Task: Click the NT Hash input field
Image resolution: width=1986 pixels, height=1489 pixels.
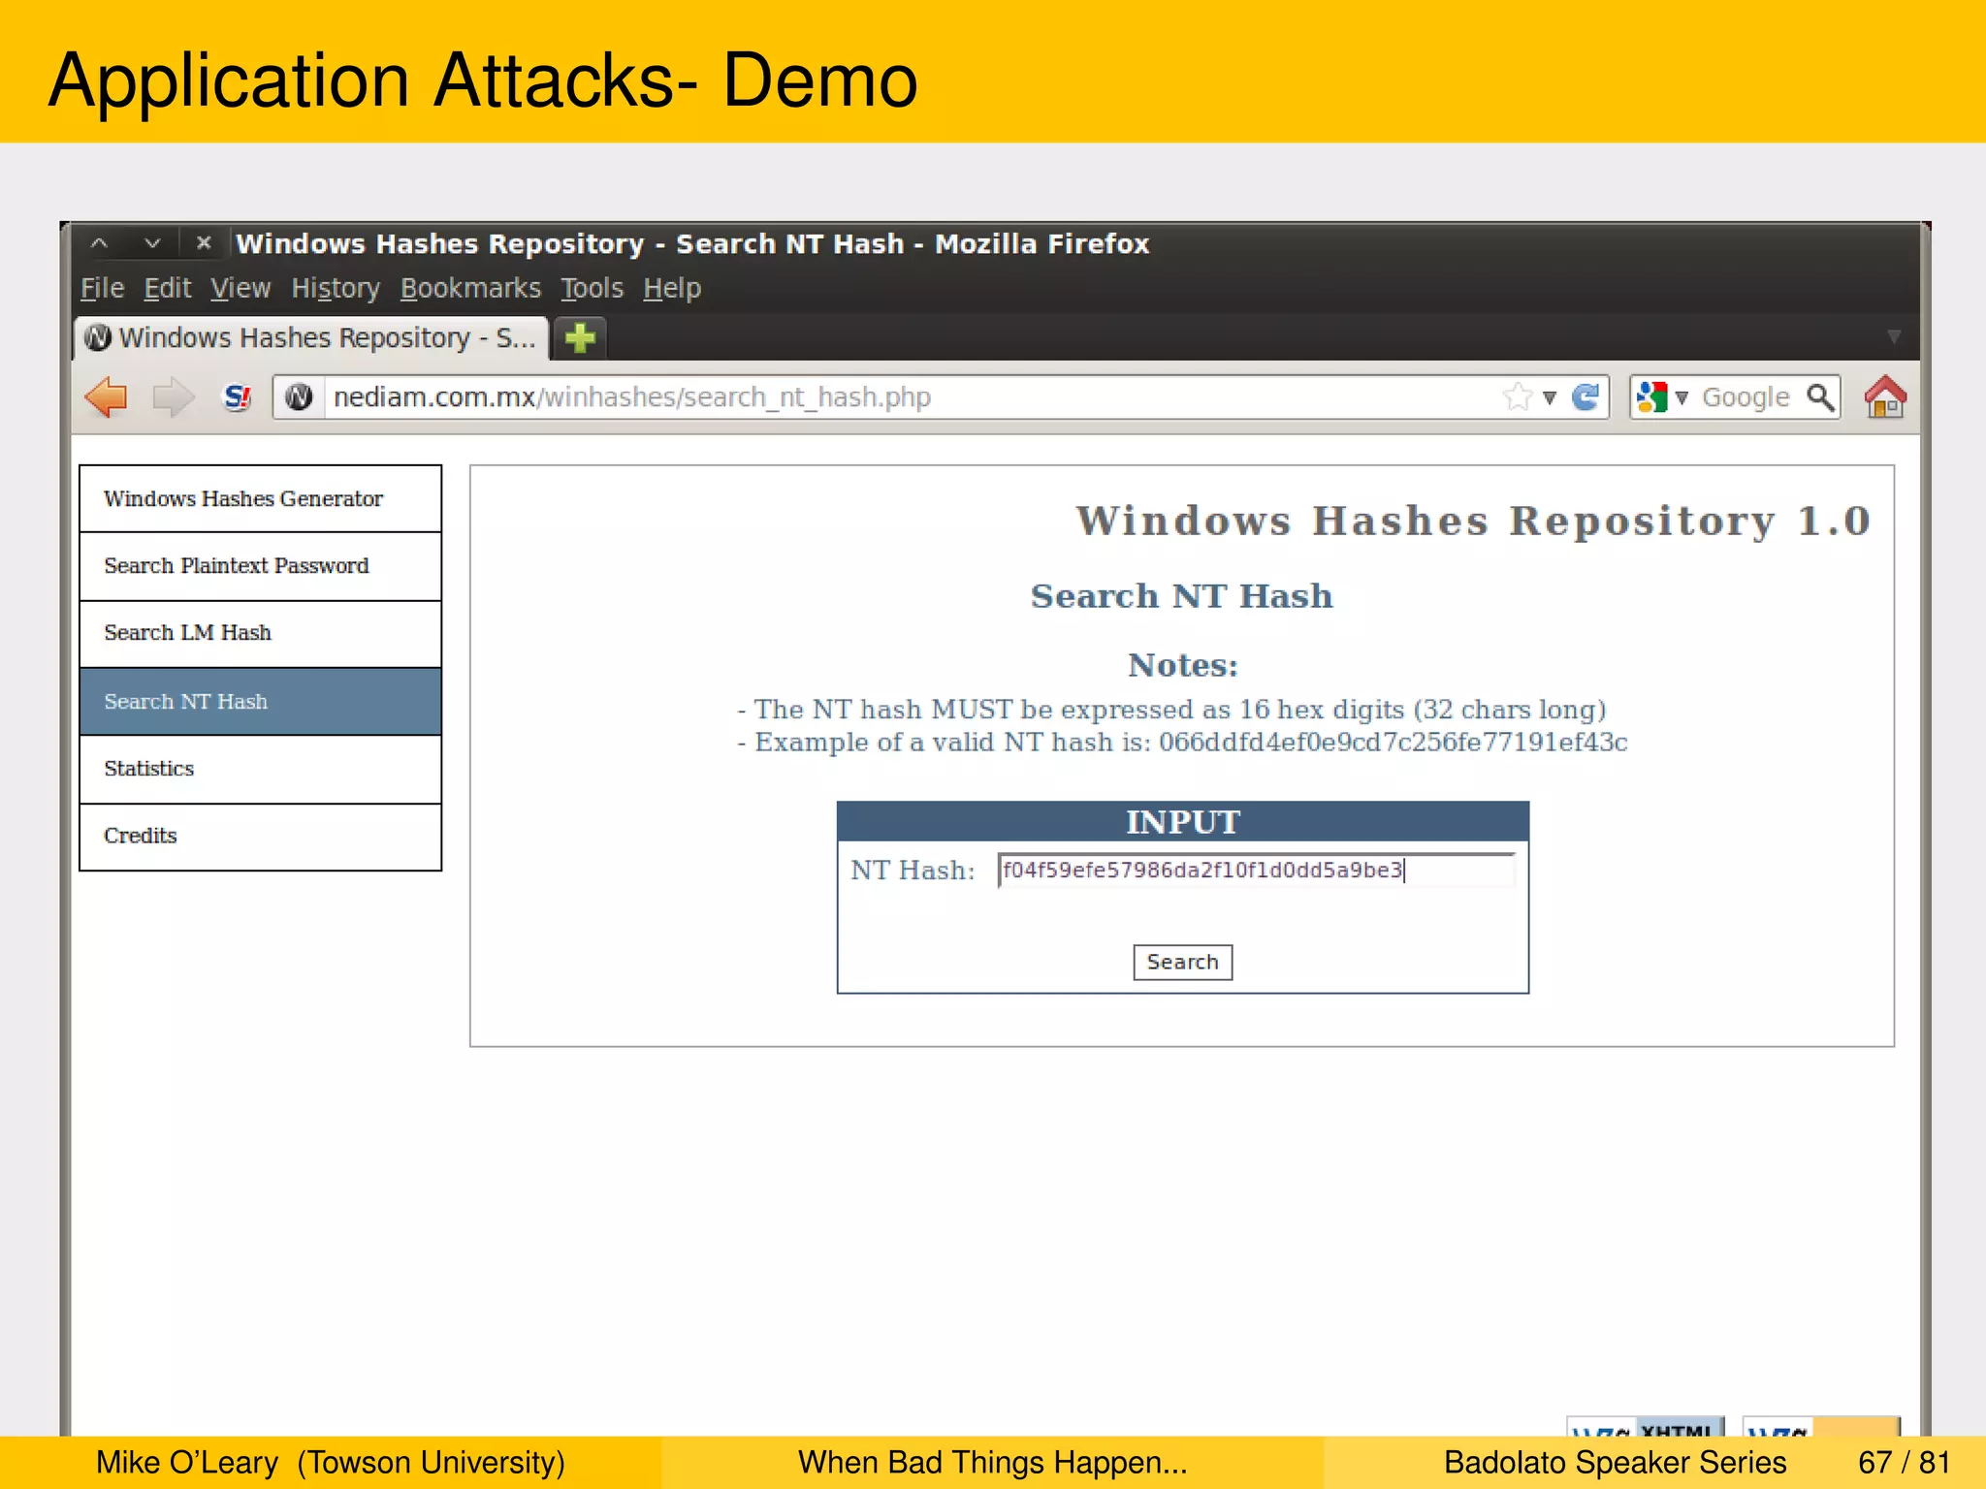Action: click(x=1256, y=871)
